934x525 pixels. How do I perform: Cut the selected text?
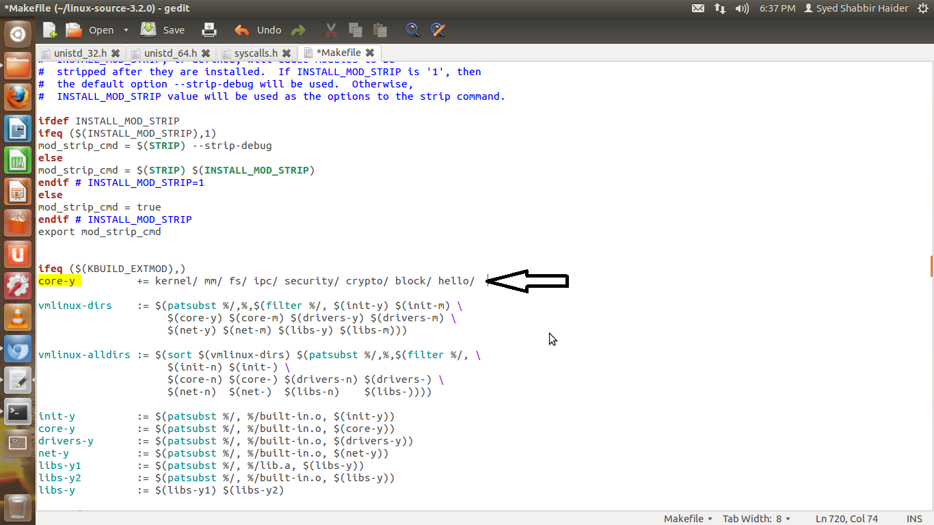(330, 30)
